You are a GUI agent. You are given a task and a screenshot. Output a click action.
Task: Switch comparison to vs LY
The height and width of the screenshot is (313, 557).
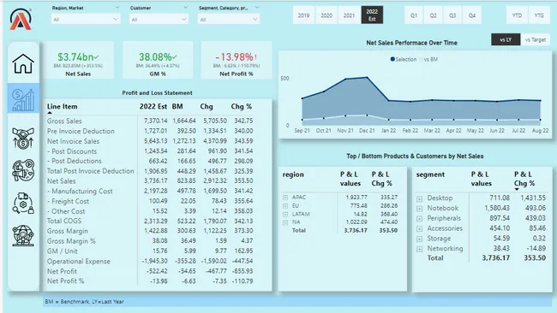[506, 39]
